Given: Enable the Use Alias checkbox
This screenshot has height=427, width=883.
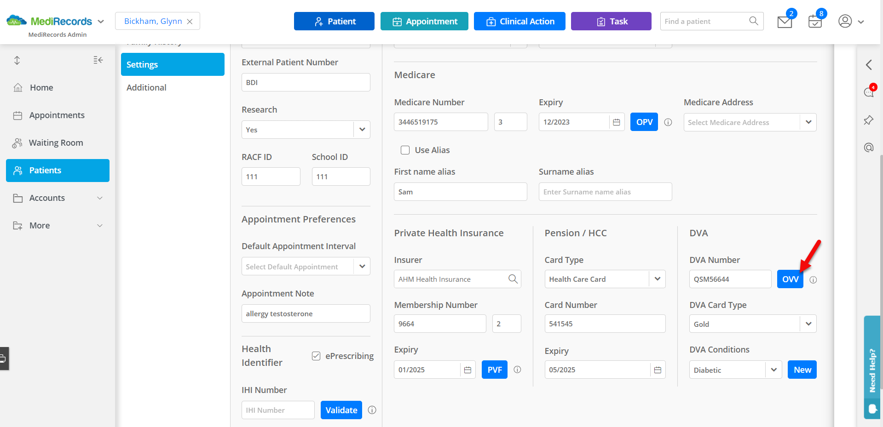Looking at the screenshot, I should (x=405, y=150).
